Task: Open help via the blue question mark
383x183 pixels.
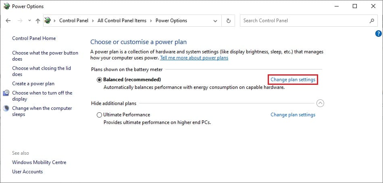Action: [378, 34]
